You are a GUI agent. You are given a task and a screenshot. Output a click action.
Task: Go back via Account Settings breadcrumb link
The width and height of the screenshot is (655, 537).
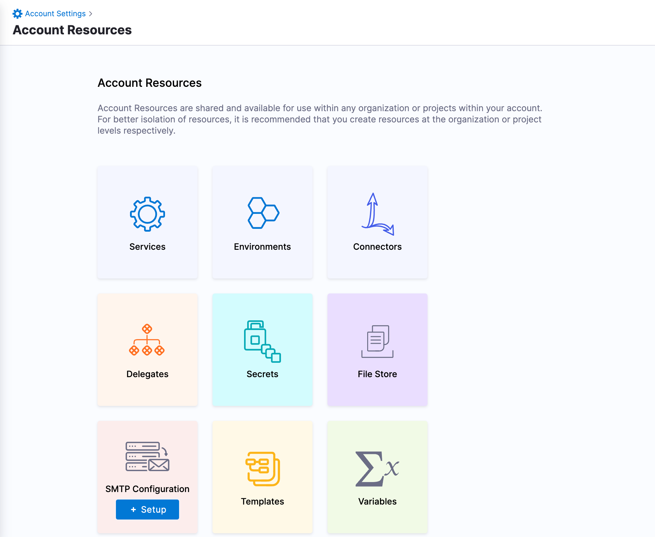tap(55, 14)
